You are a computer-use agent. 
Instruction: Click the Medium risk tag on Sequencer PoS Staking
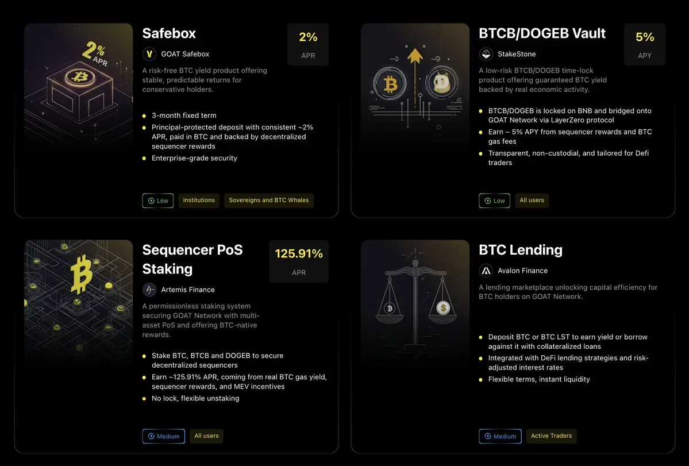(163, 436)
